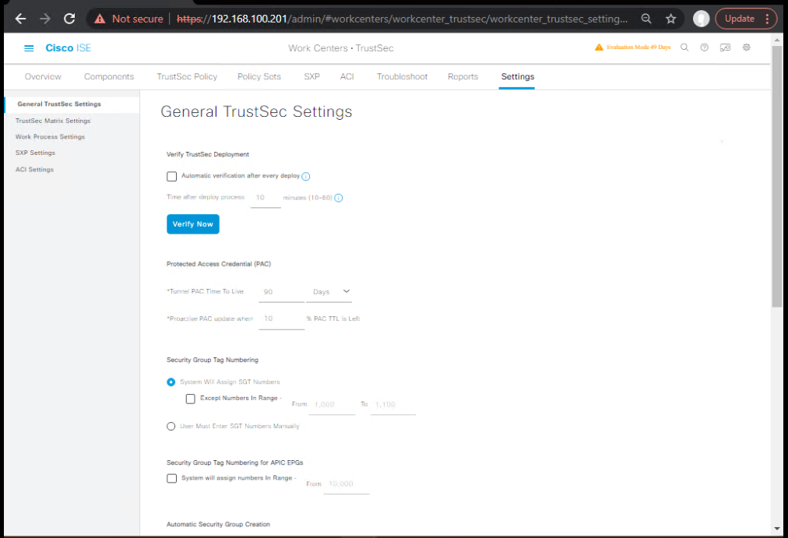Open the Days unit dropdown
The height and width of the screenshot is (538, 788).
tap(329, 292)
